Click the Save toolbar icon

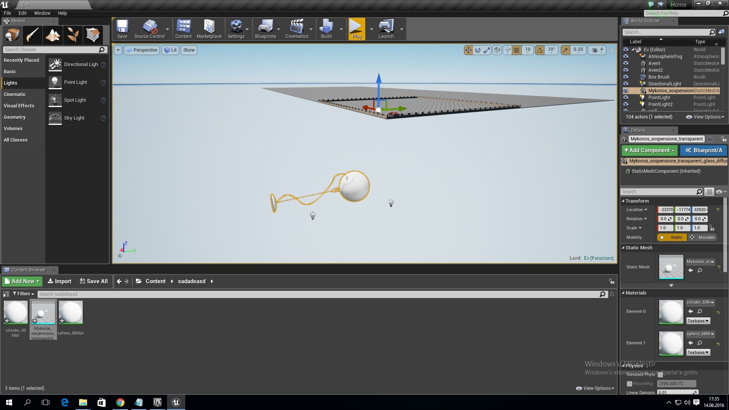coord(122,29)
